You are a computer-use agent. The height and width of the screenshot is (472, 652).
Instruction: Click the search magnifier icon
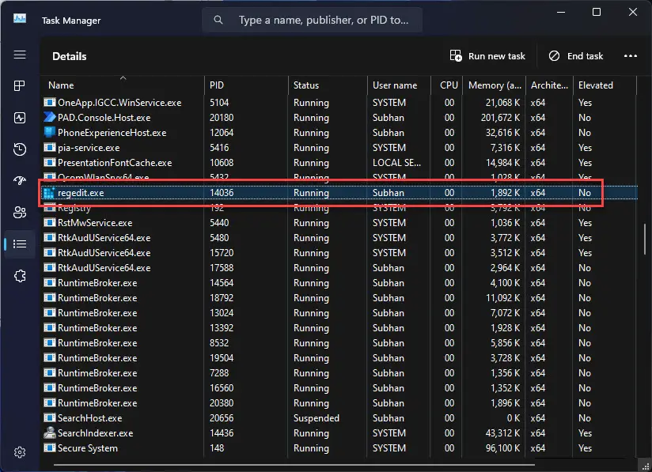pyautogui.click(x=218, y=20)
